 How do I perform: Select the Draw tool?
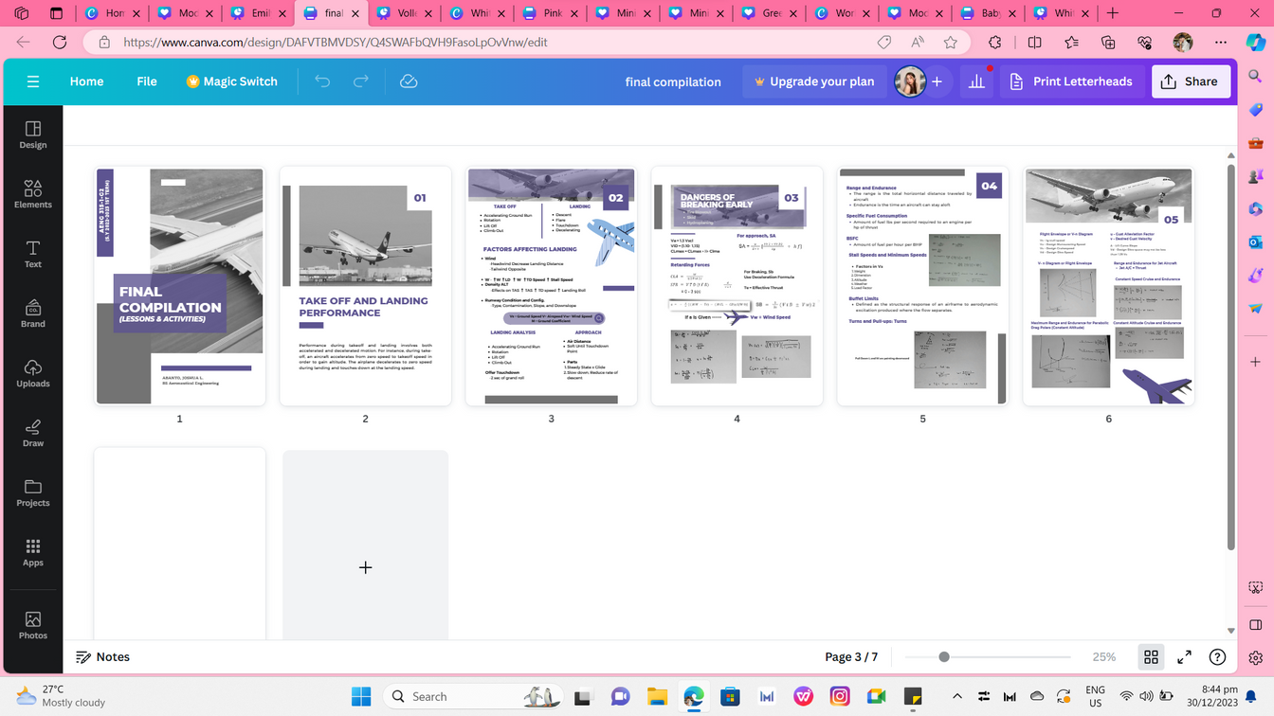(32, 433)
